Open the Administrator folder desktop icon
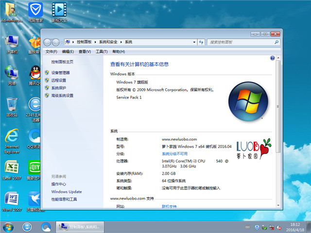 tap(12, 12)
